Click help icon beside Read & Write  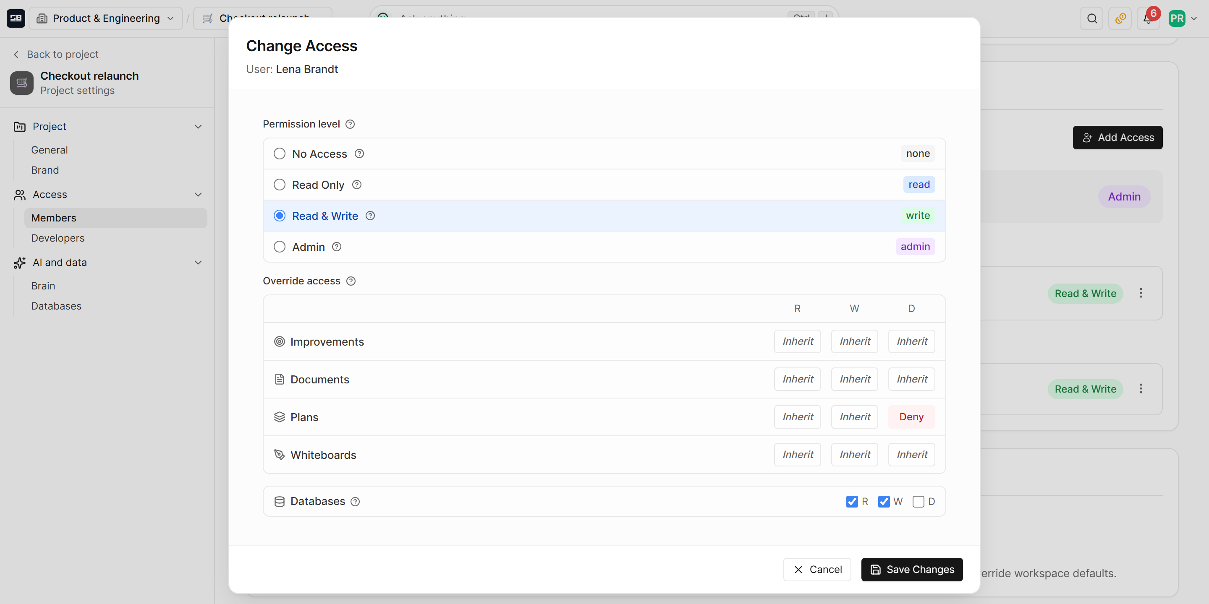point(370,216)
